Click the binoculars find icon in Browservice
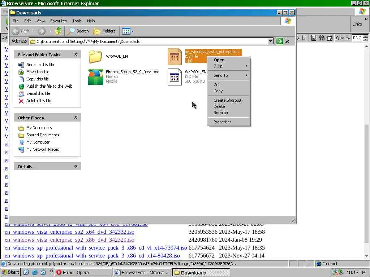 click(321, 38)
